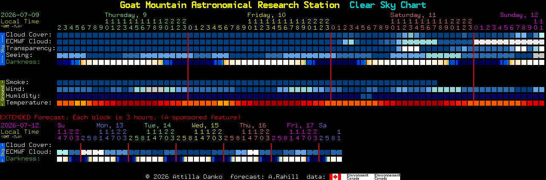This screenshot has width=546, height=180.
Task: Click the Cloud Cover label in extended forecast
Action: click(29, 145)
